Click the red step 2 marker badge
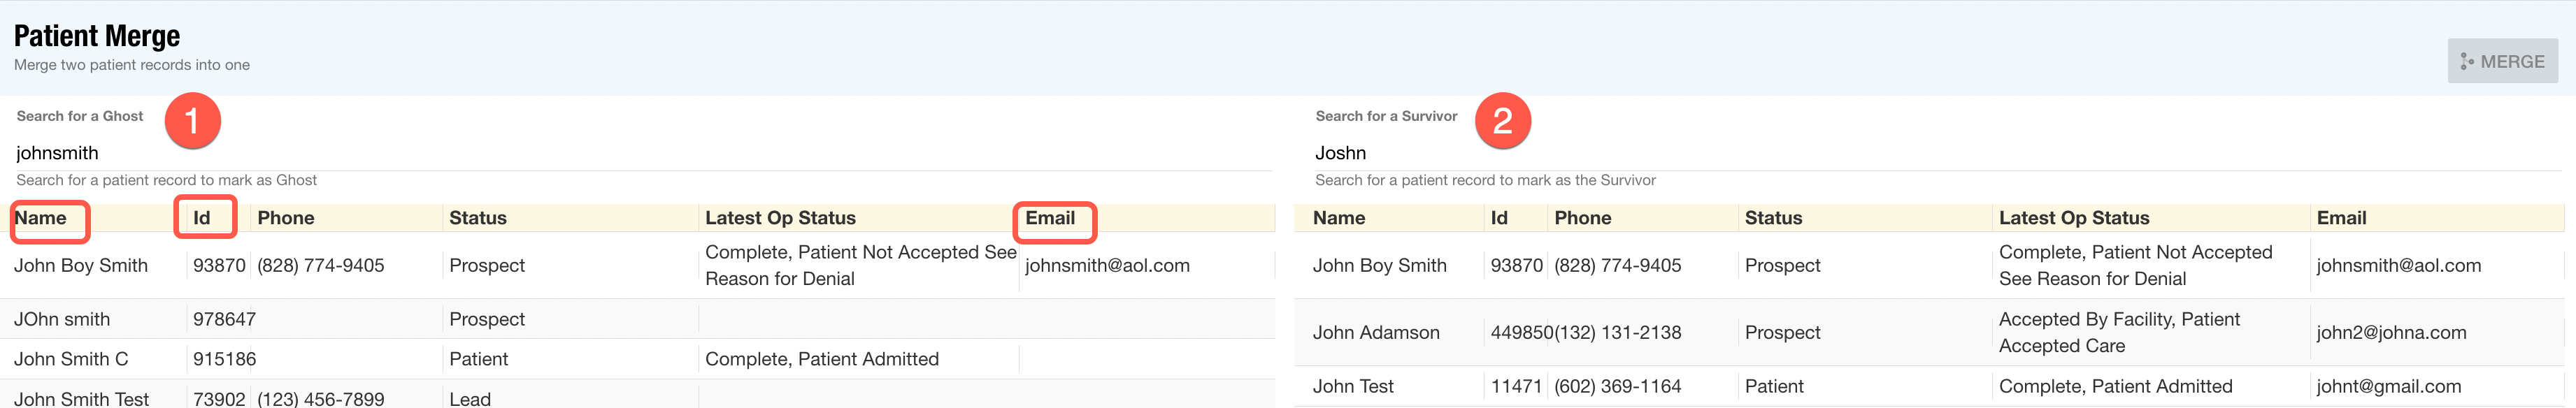This screenshot has width=2576, height=408. coord(1502,121)
